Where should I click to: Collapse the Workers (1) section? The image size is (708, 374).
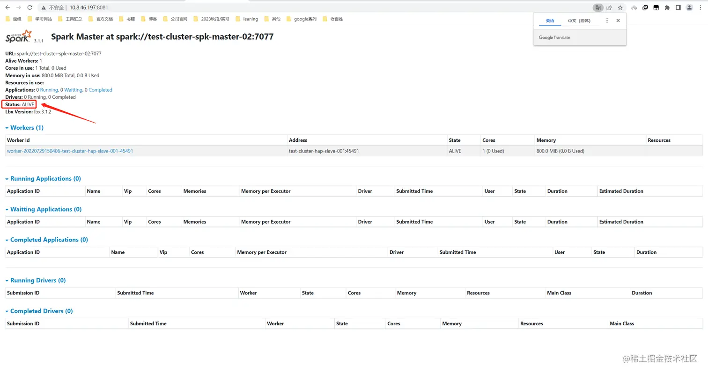pyautogui.click(x=24, y=128)
